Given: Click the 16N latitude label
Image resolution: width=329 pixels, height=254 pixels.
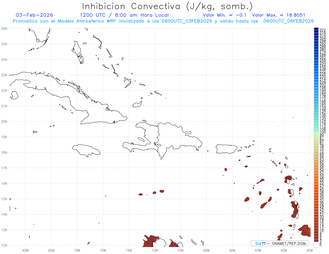Looking at the screenshot, I should coord(4,183).
